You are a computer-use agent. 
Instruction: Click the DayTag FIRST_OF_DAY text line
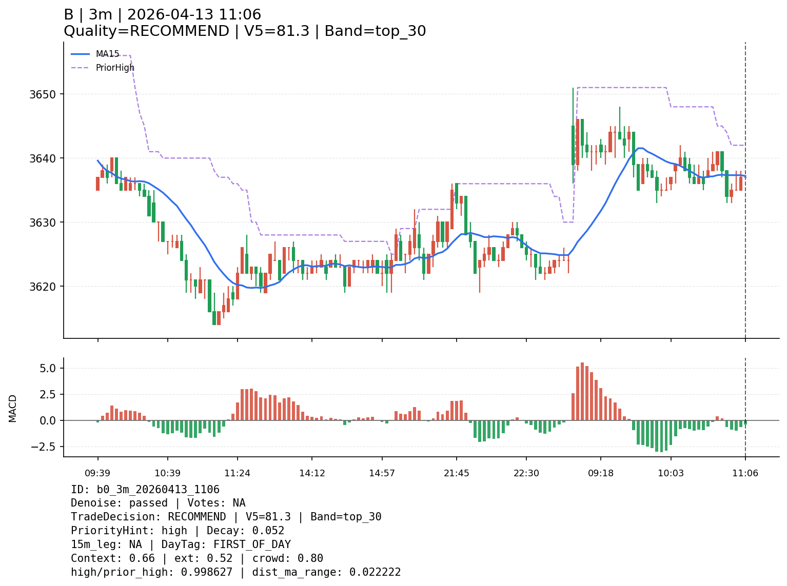pyautogui.click(x=181, y=545)
